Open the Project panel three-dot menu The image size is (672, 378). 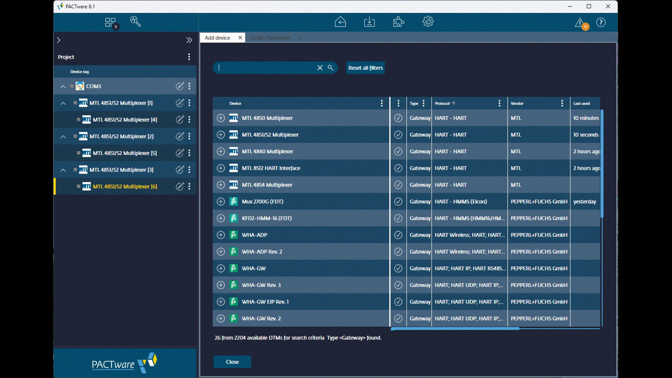(x=189, y=57)
